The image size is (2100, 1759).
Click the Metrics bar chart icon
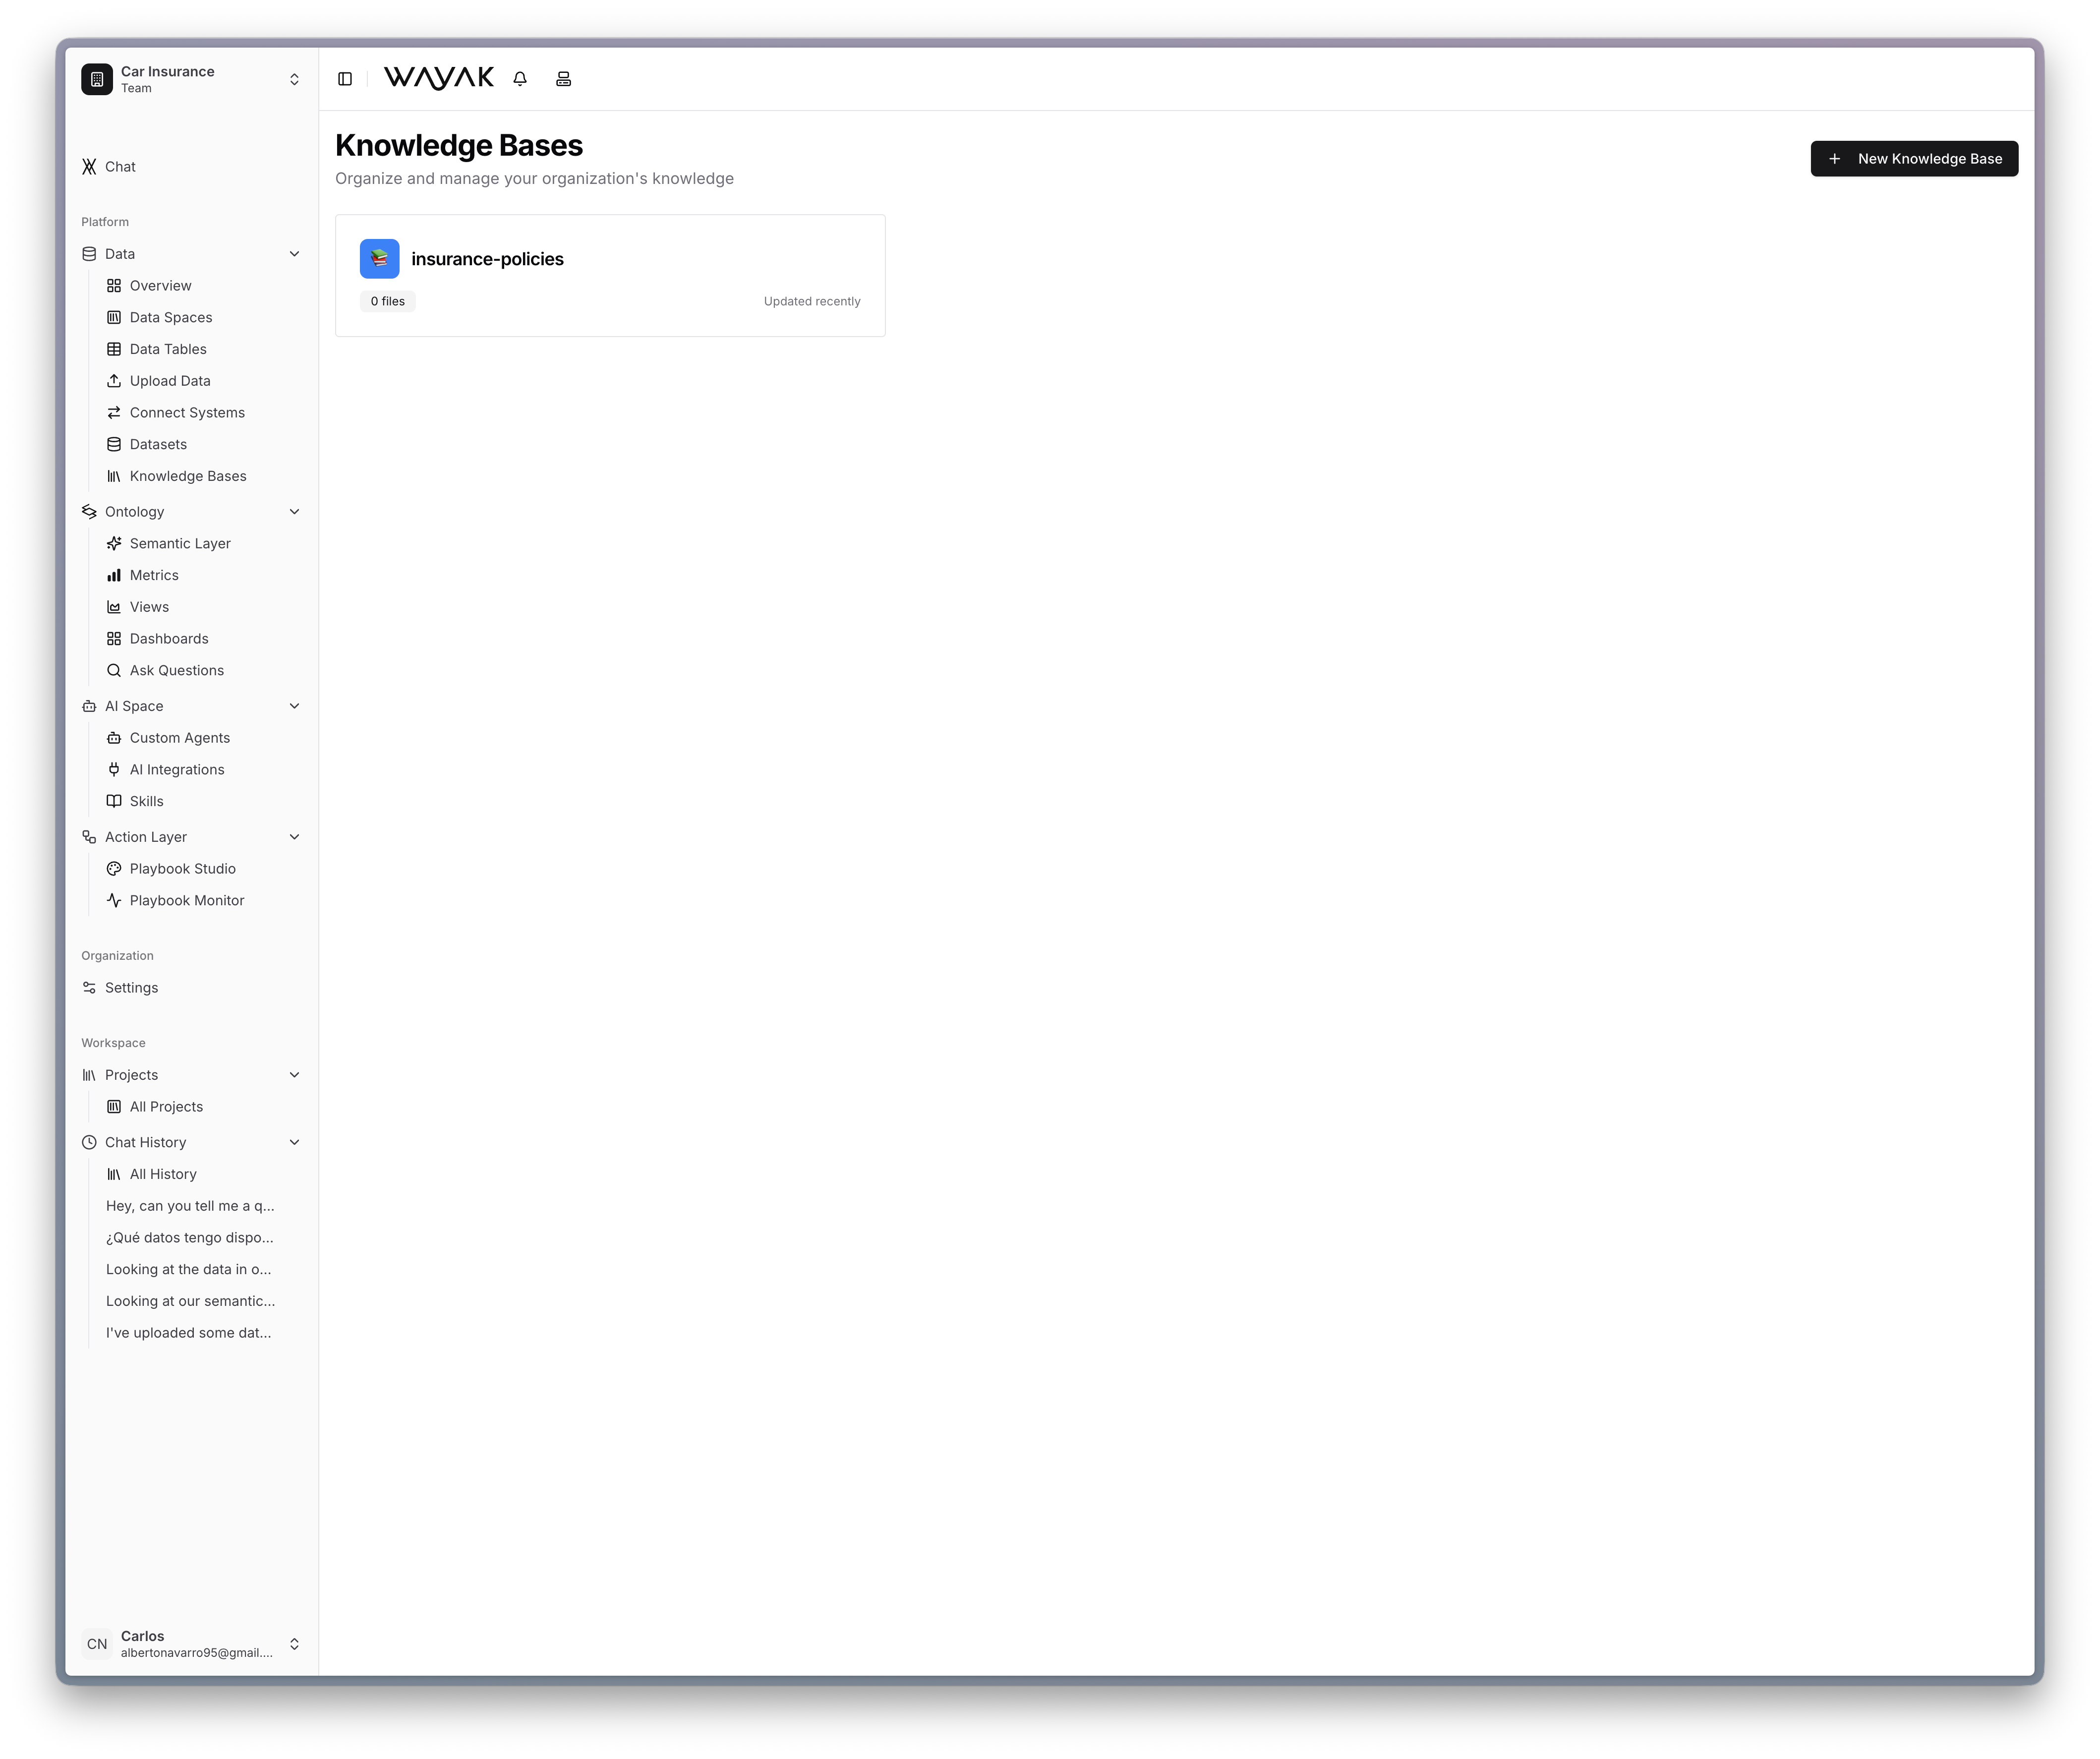click(114, 576)
